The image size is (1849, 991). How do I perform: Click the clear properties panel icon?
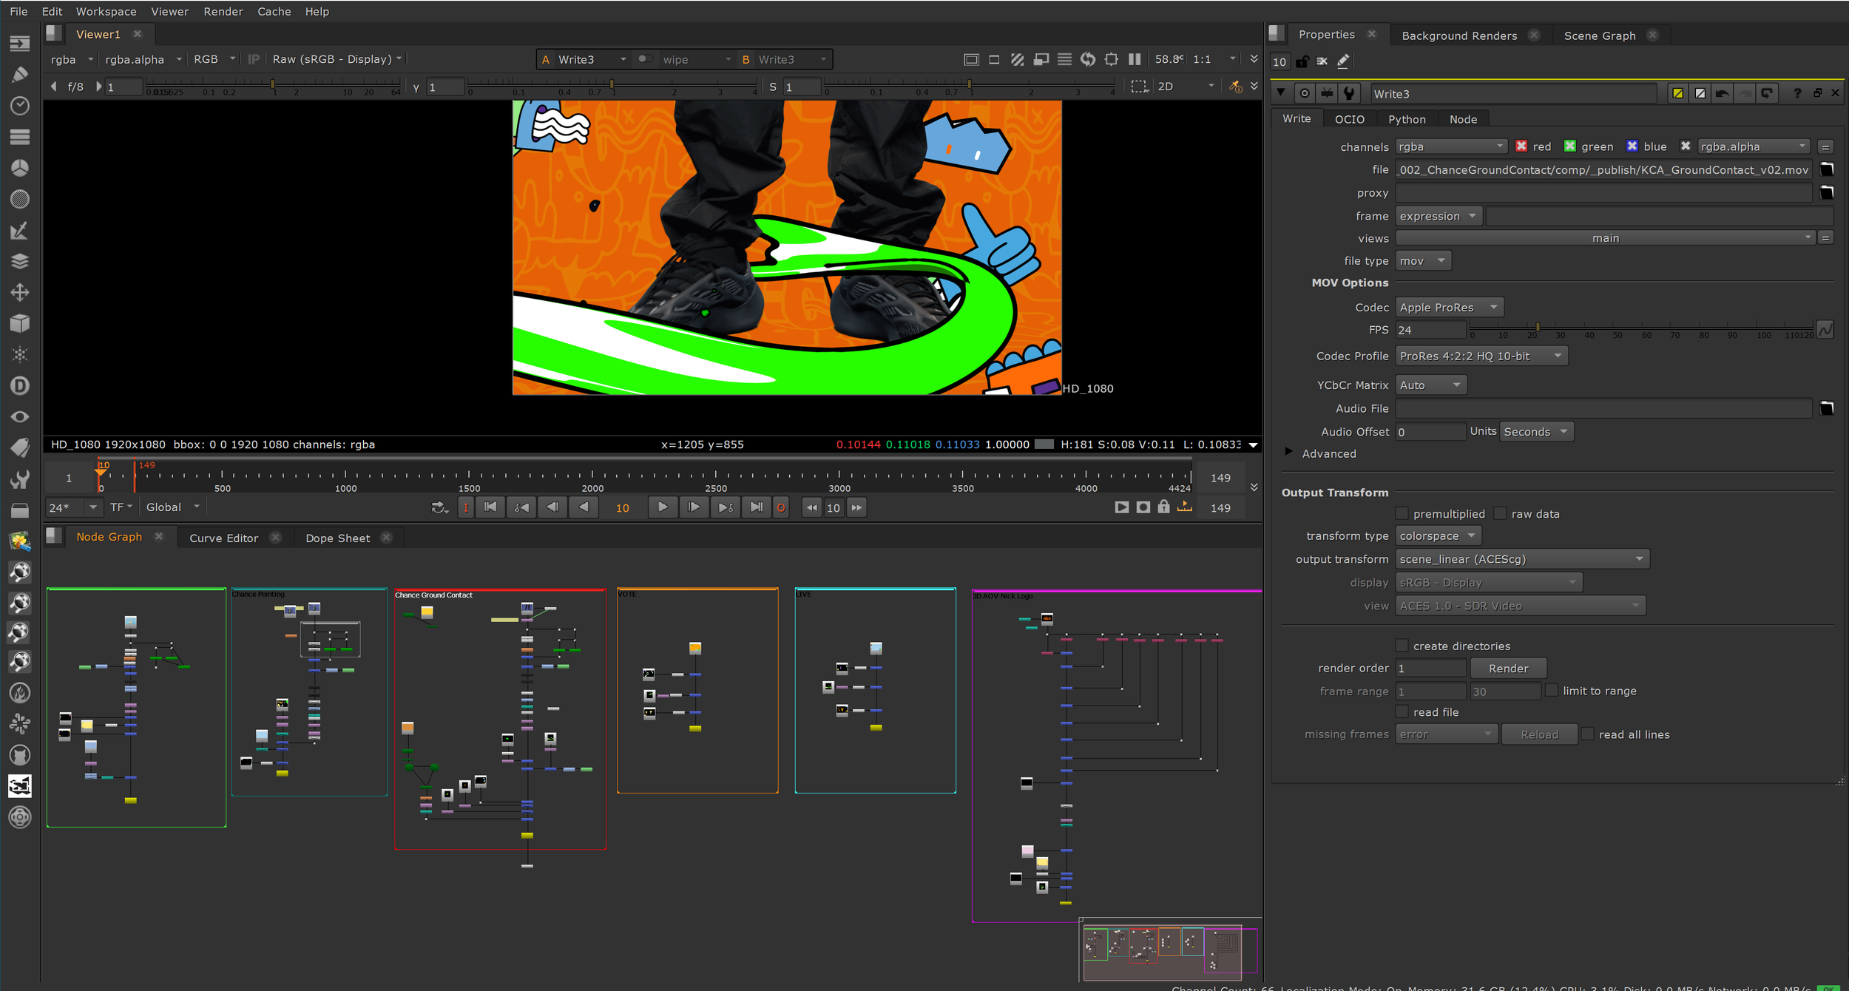(1322, 61)
